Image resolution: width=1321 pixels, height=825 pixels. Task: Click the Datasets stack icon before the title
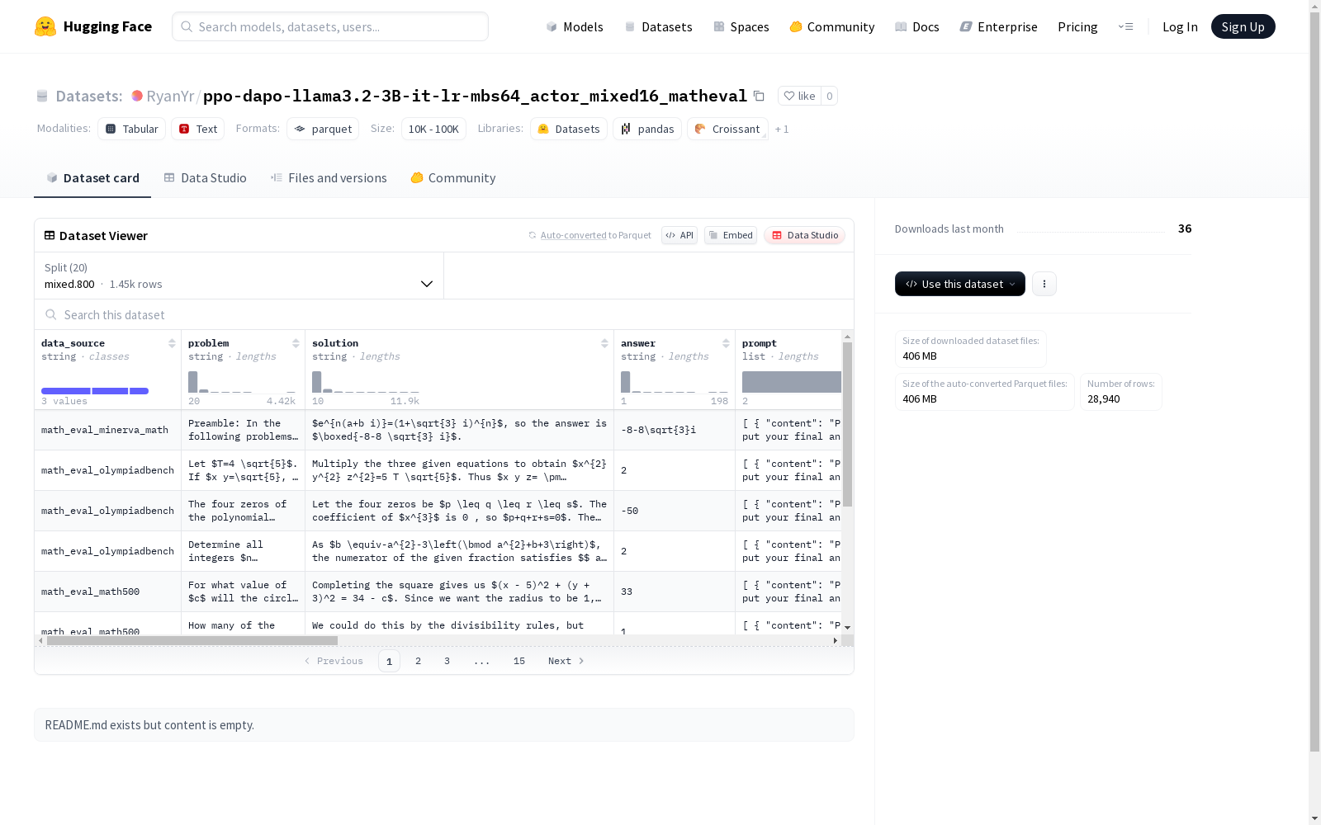pyautogui.click(x=42, y=96)
